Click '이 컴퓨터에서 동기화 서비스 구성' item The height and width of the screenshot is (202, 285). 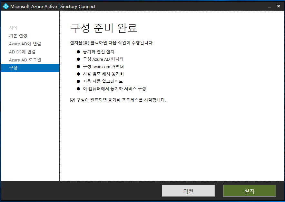(114, 89)
